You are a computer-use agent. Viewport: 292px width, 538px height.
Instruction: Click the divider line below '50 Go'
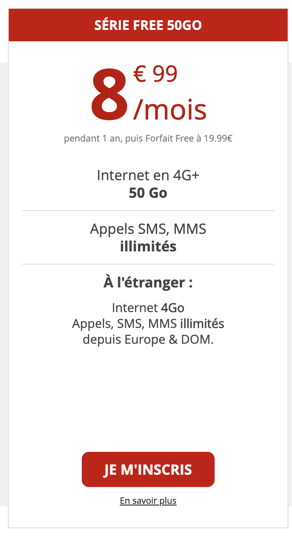click(148, 211)
